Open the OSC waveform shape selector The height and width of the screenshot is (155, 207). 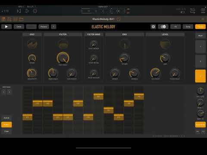click(x=32, y=44)
